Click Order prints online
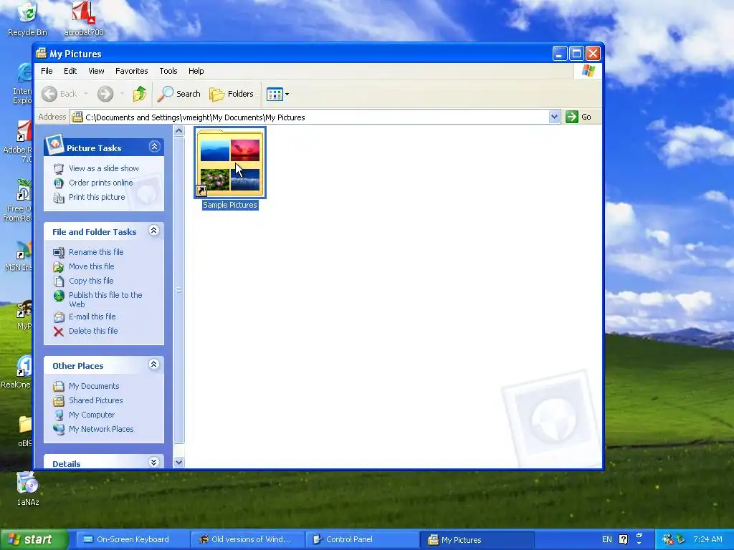734x550 pixels. tap(100, 183)
